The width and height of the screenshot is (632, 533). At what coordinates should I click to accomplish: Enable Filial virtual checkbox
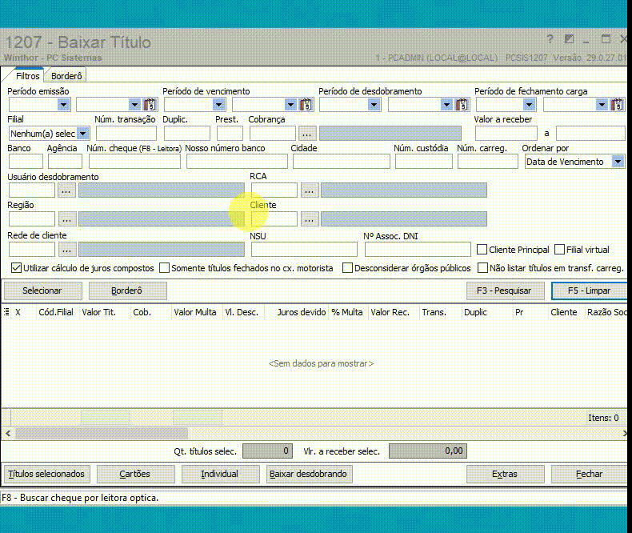(x=559, y=250)
